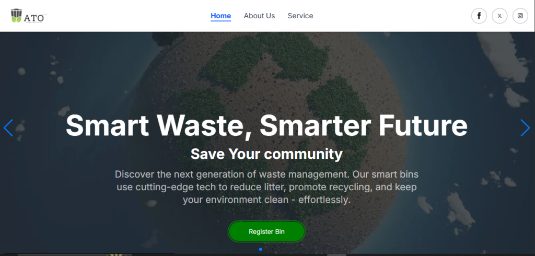Screen dimensions: 535x256
Task: Open the Home navigation tab
Action: 221,16
